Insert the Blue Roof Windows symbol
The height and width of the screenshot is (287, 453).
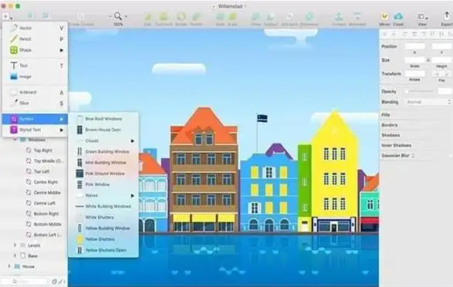point(103,119)
